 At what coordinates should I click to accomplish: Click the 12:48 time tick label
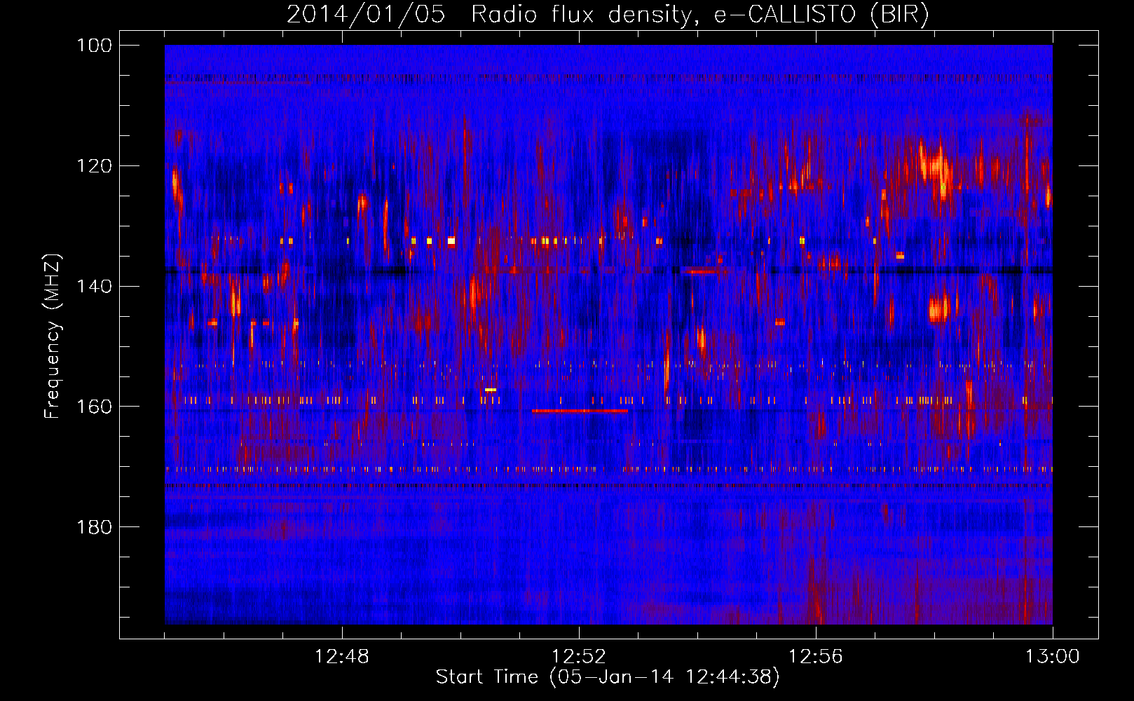(x=342, y=657)
